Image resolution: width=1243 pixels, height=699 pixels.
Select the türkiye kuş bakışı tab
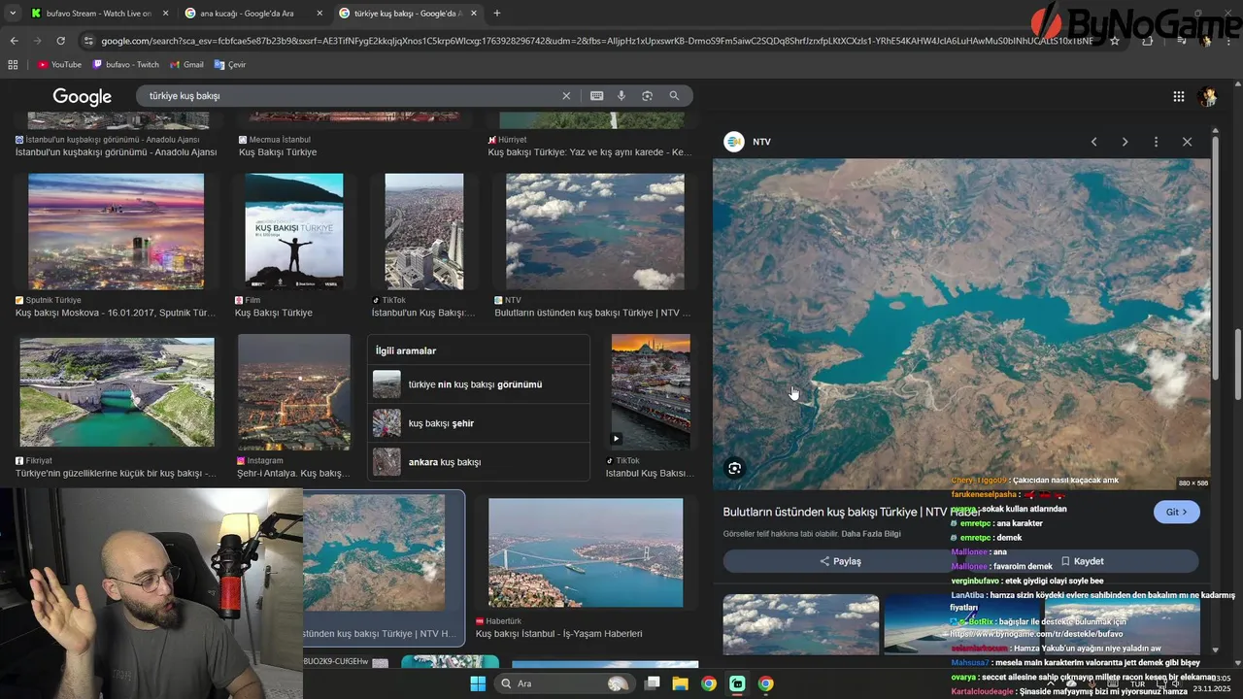coord(409,14)
